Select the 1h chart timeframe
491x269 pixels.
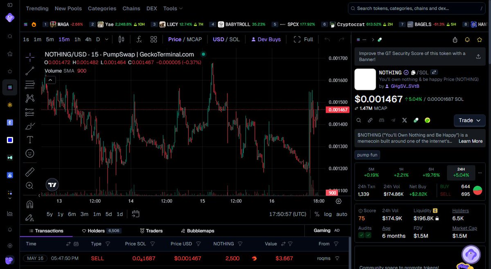[x=77, y=39]
